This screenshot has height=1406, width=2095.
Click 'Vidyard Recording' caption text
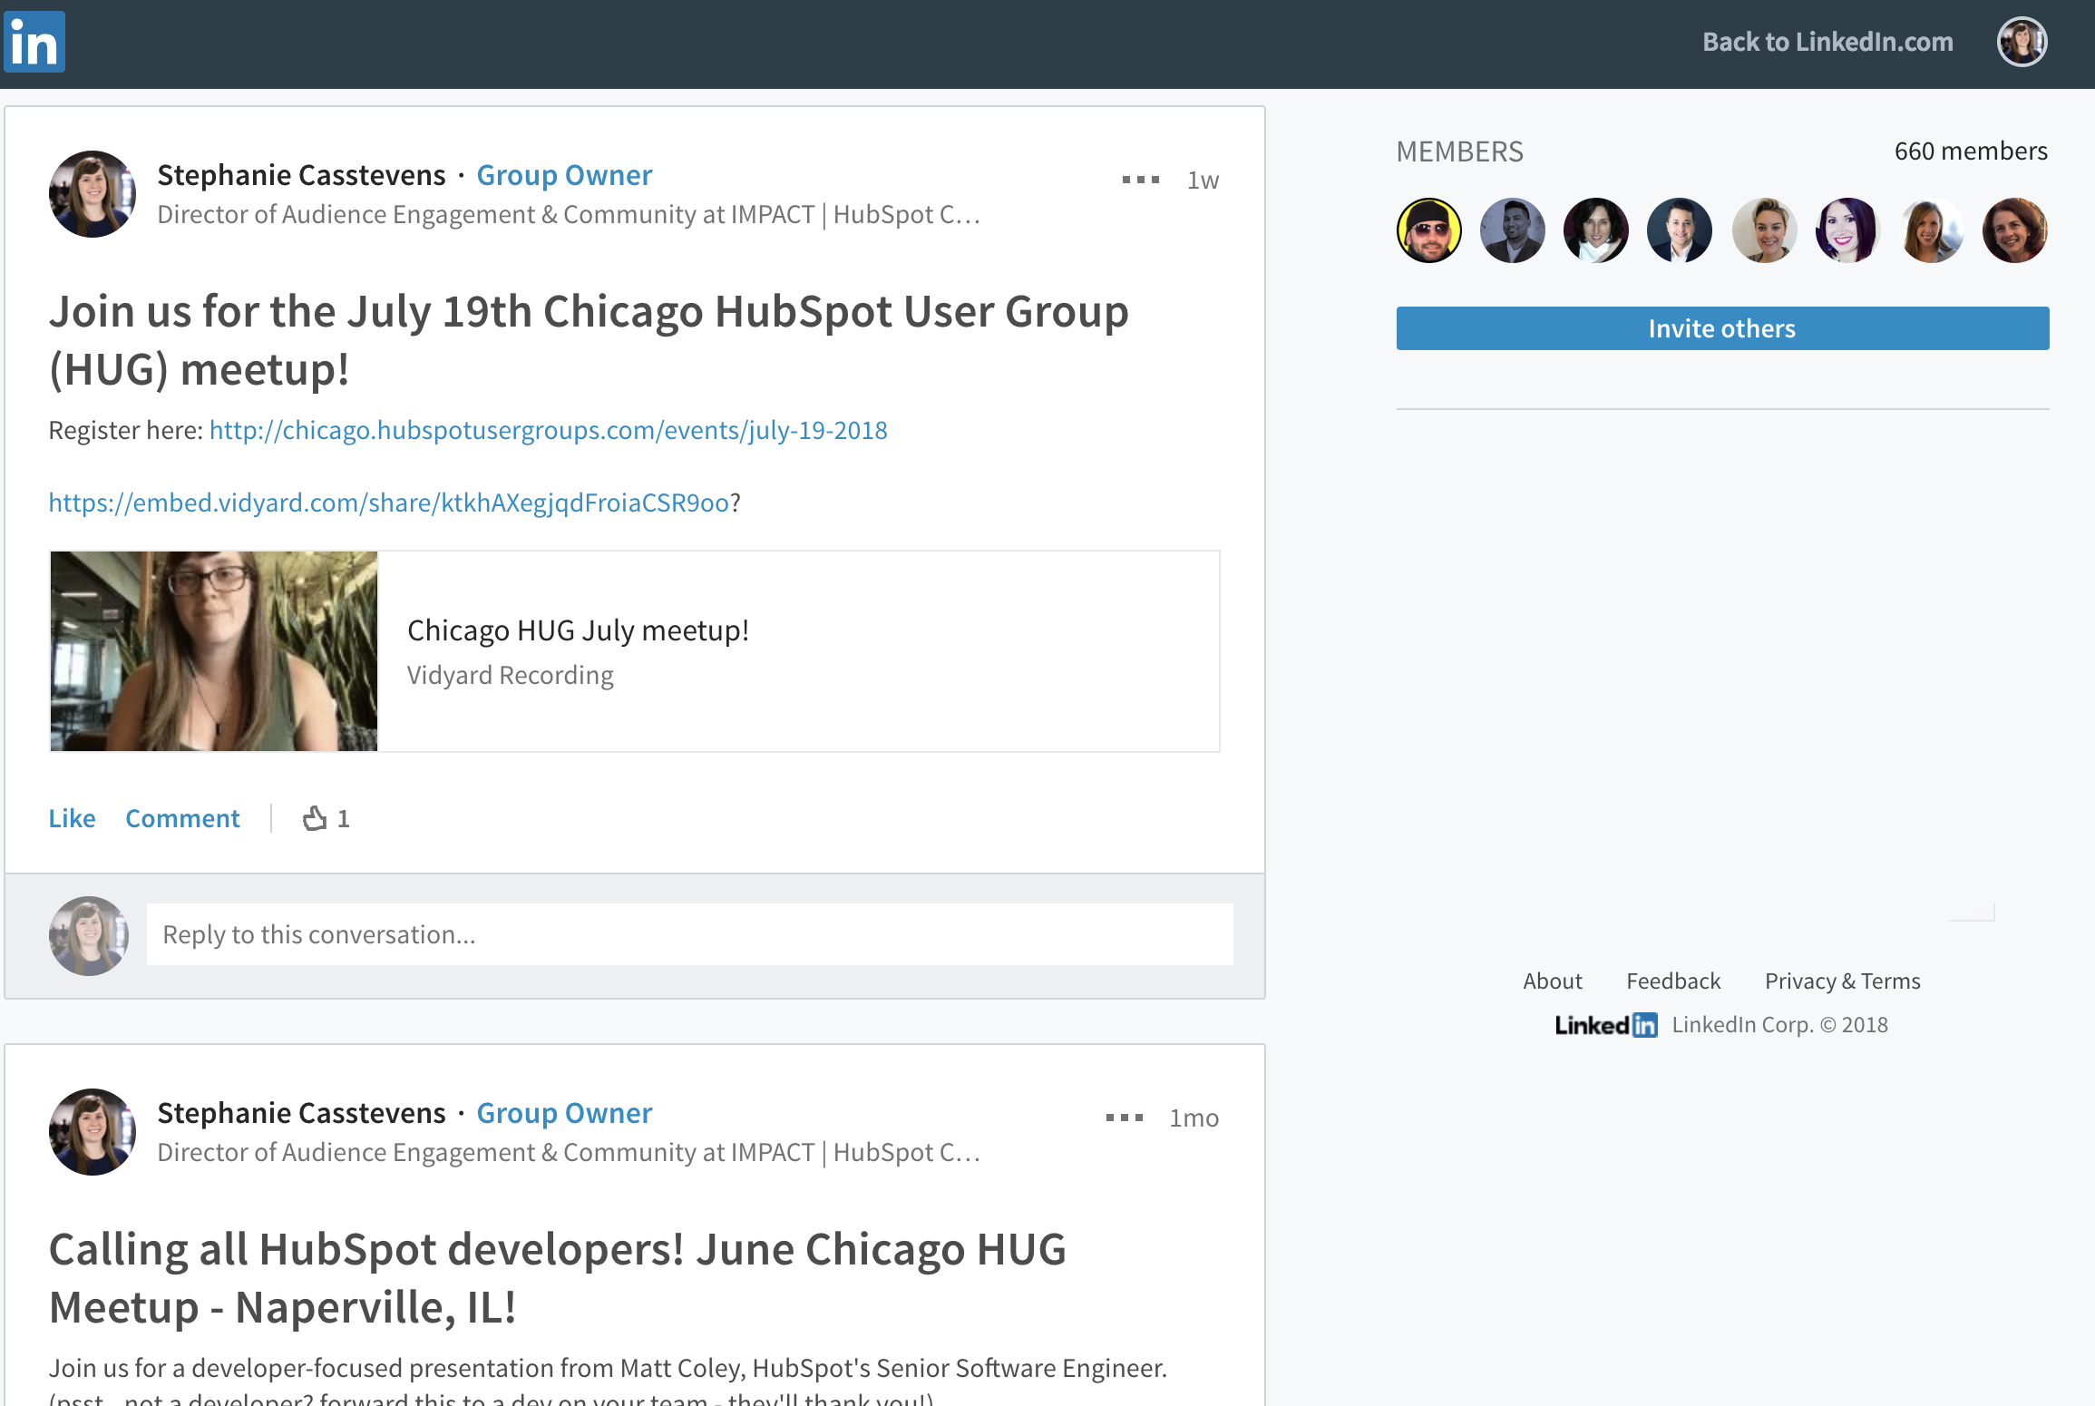[x=510, y=675]
